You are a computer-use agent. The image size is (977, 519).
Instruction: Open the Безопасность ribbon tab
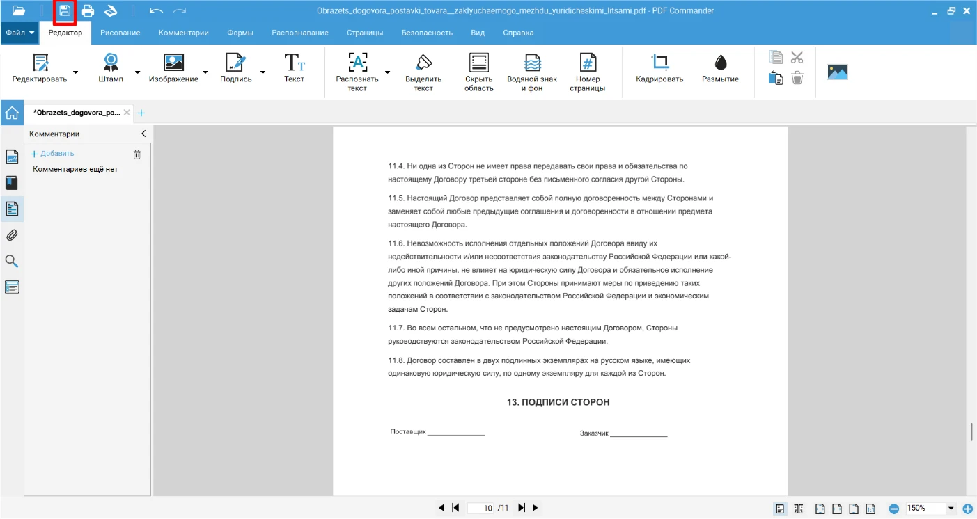pyautogui.click(x=427, y=33)
